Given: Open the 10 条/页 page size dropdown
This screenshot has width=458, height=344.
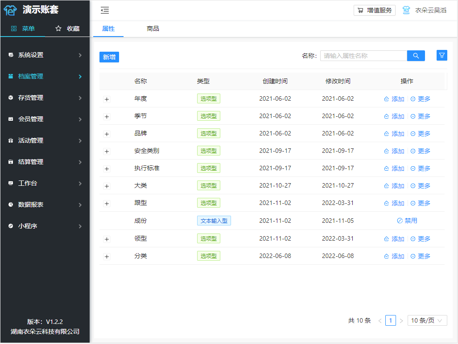Looking at the screenshot, I should pos(427,320).
